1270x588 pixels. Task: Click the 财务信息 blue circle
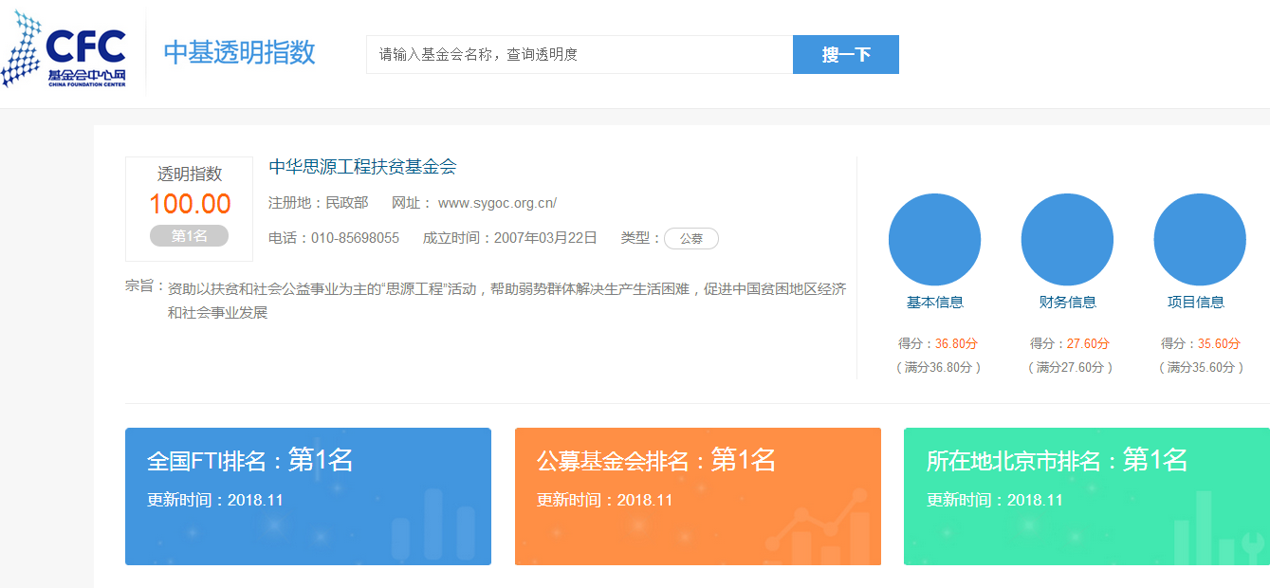point(1067,240)
